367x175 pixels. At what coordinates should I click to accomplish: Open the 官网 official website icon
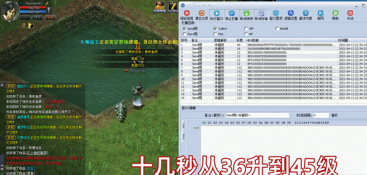(321, 13)
